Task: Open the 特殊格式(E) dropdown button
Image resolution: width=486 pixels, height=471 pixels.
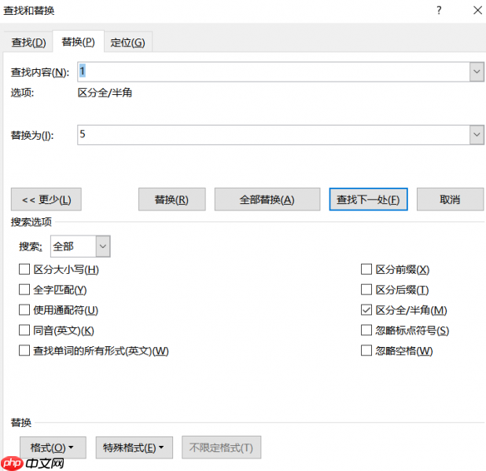Action: 134,447
